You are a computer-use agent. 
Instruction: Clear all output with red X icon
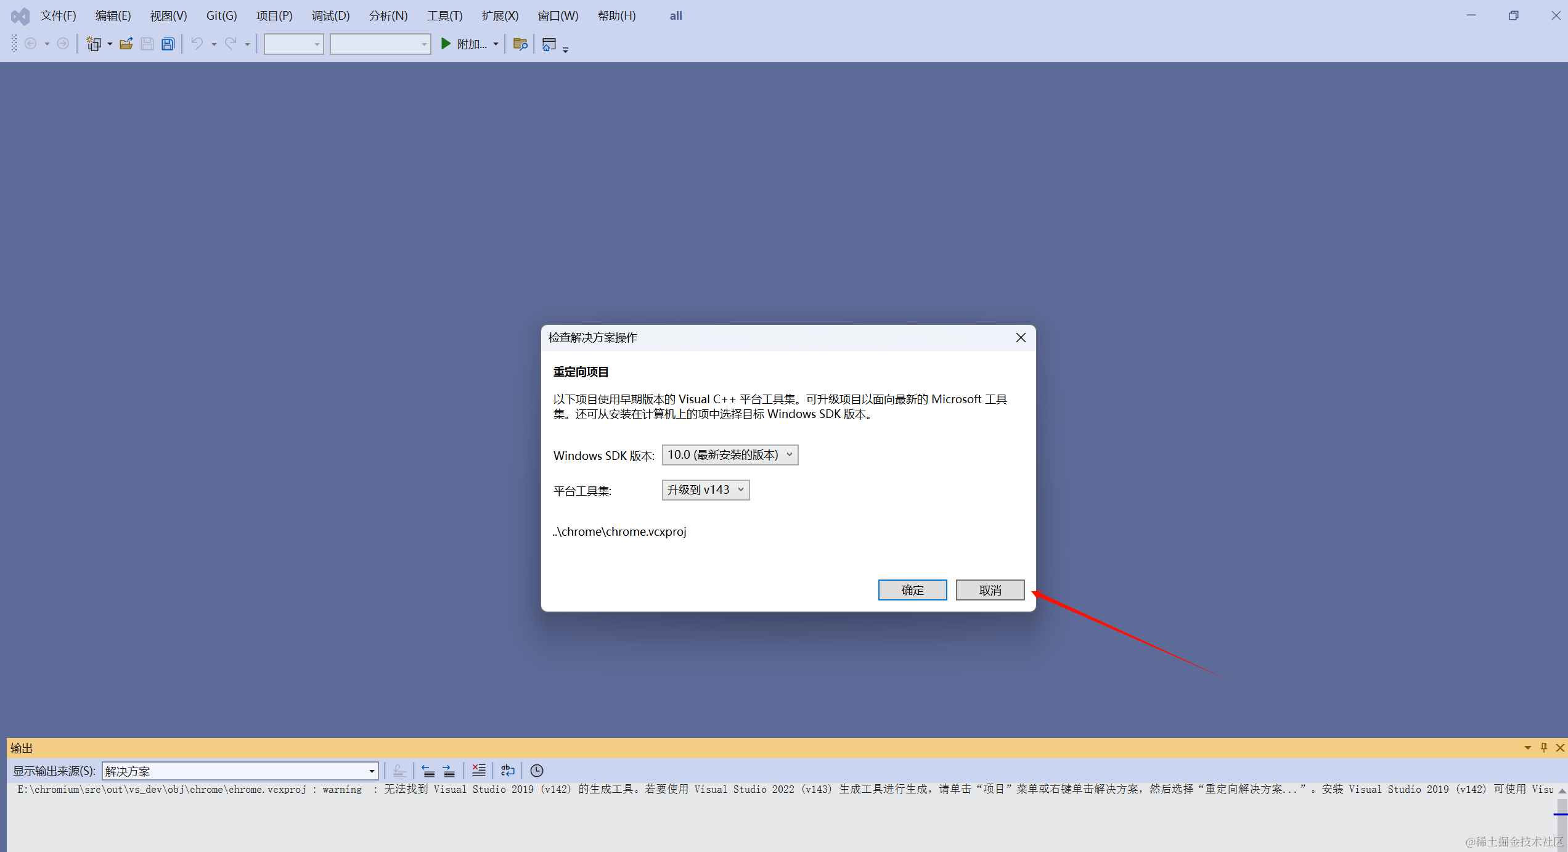[x=478, y=770]
